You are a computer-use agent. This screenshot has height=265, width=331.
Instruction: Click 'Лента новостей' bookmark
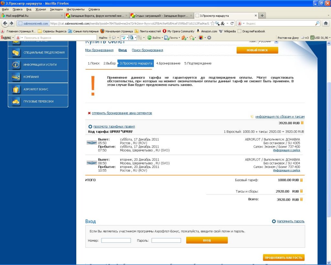pos(147,31)
